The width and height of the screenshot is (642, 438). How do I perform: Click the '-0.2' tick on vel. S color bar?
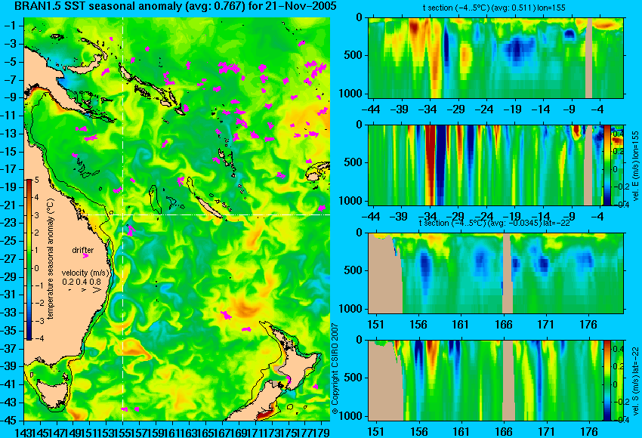(x=619, y=402)
